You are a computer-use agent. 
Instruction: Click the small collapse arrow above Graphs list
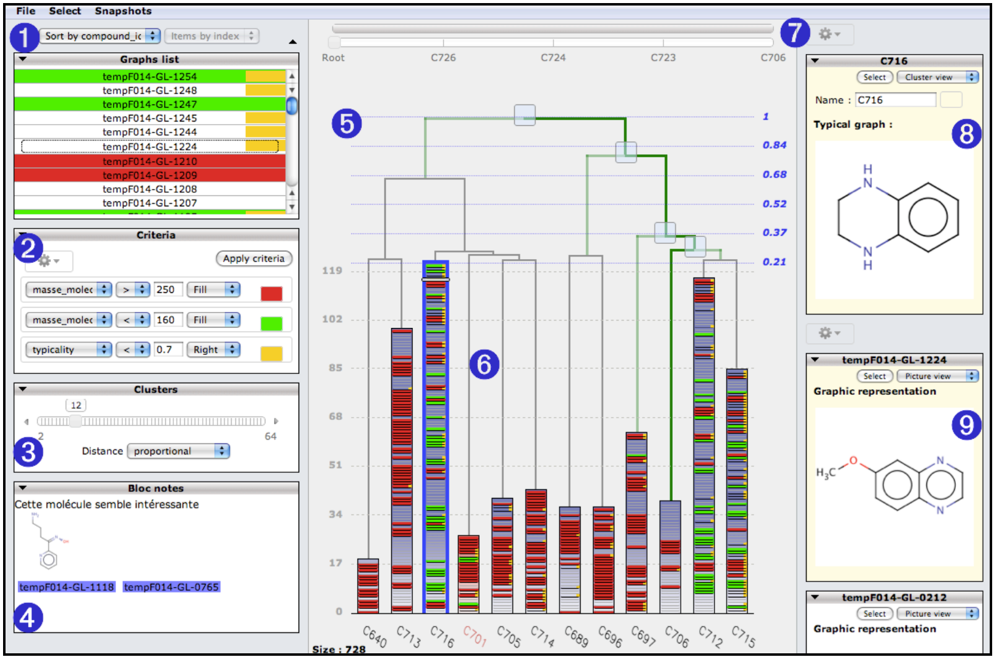tap(292, 42)
